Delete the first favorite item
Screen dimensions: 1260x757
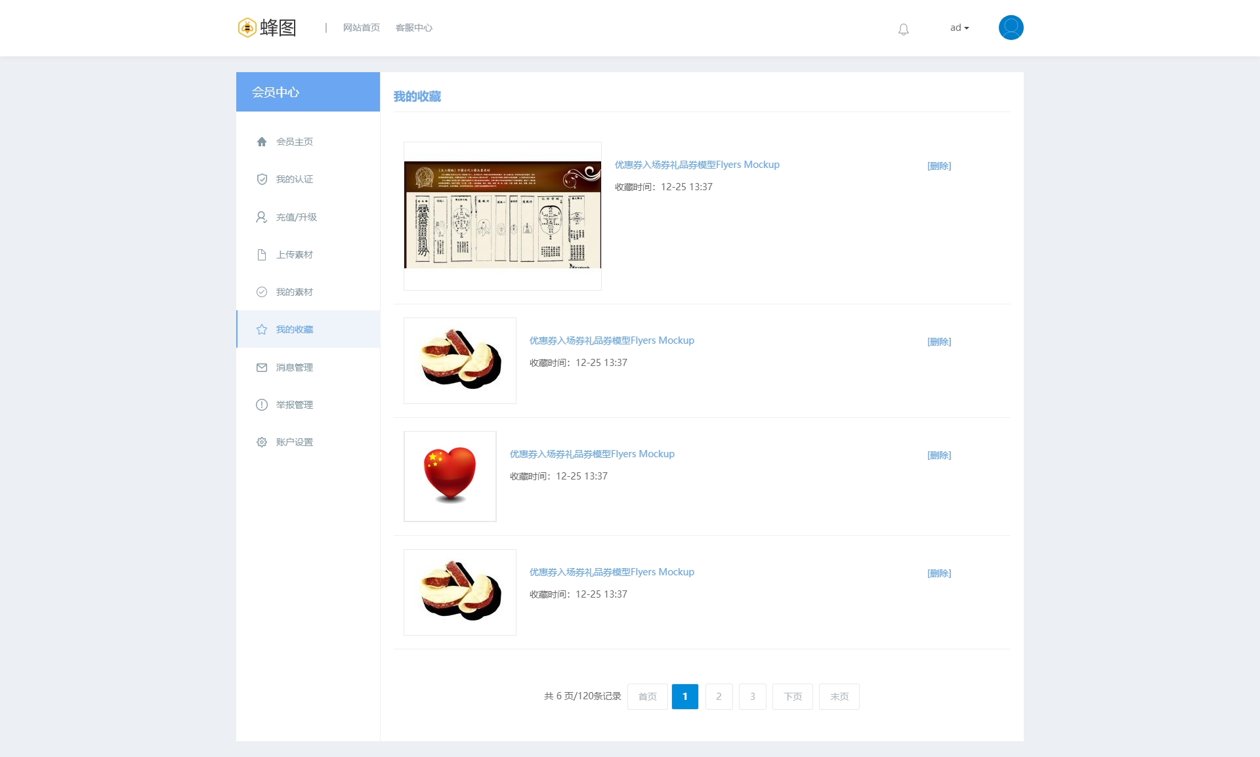tap(939, 166)
